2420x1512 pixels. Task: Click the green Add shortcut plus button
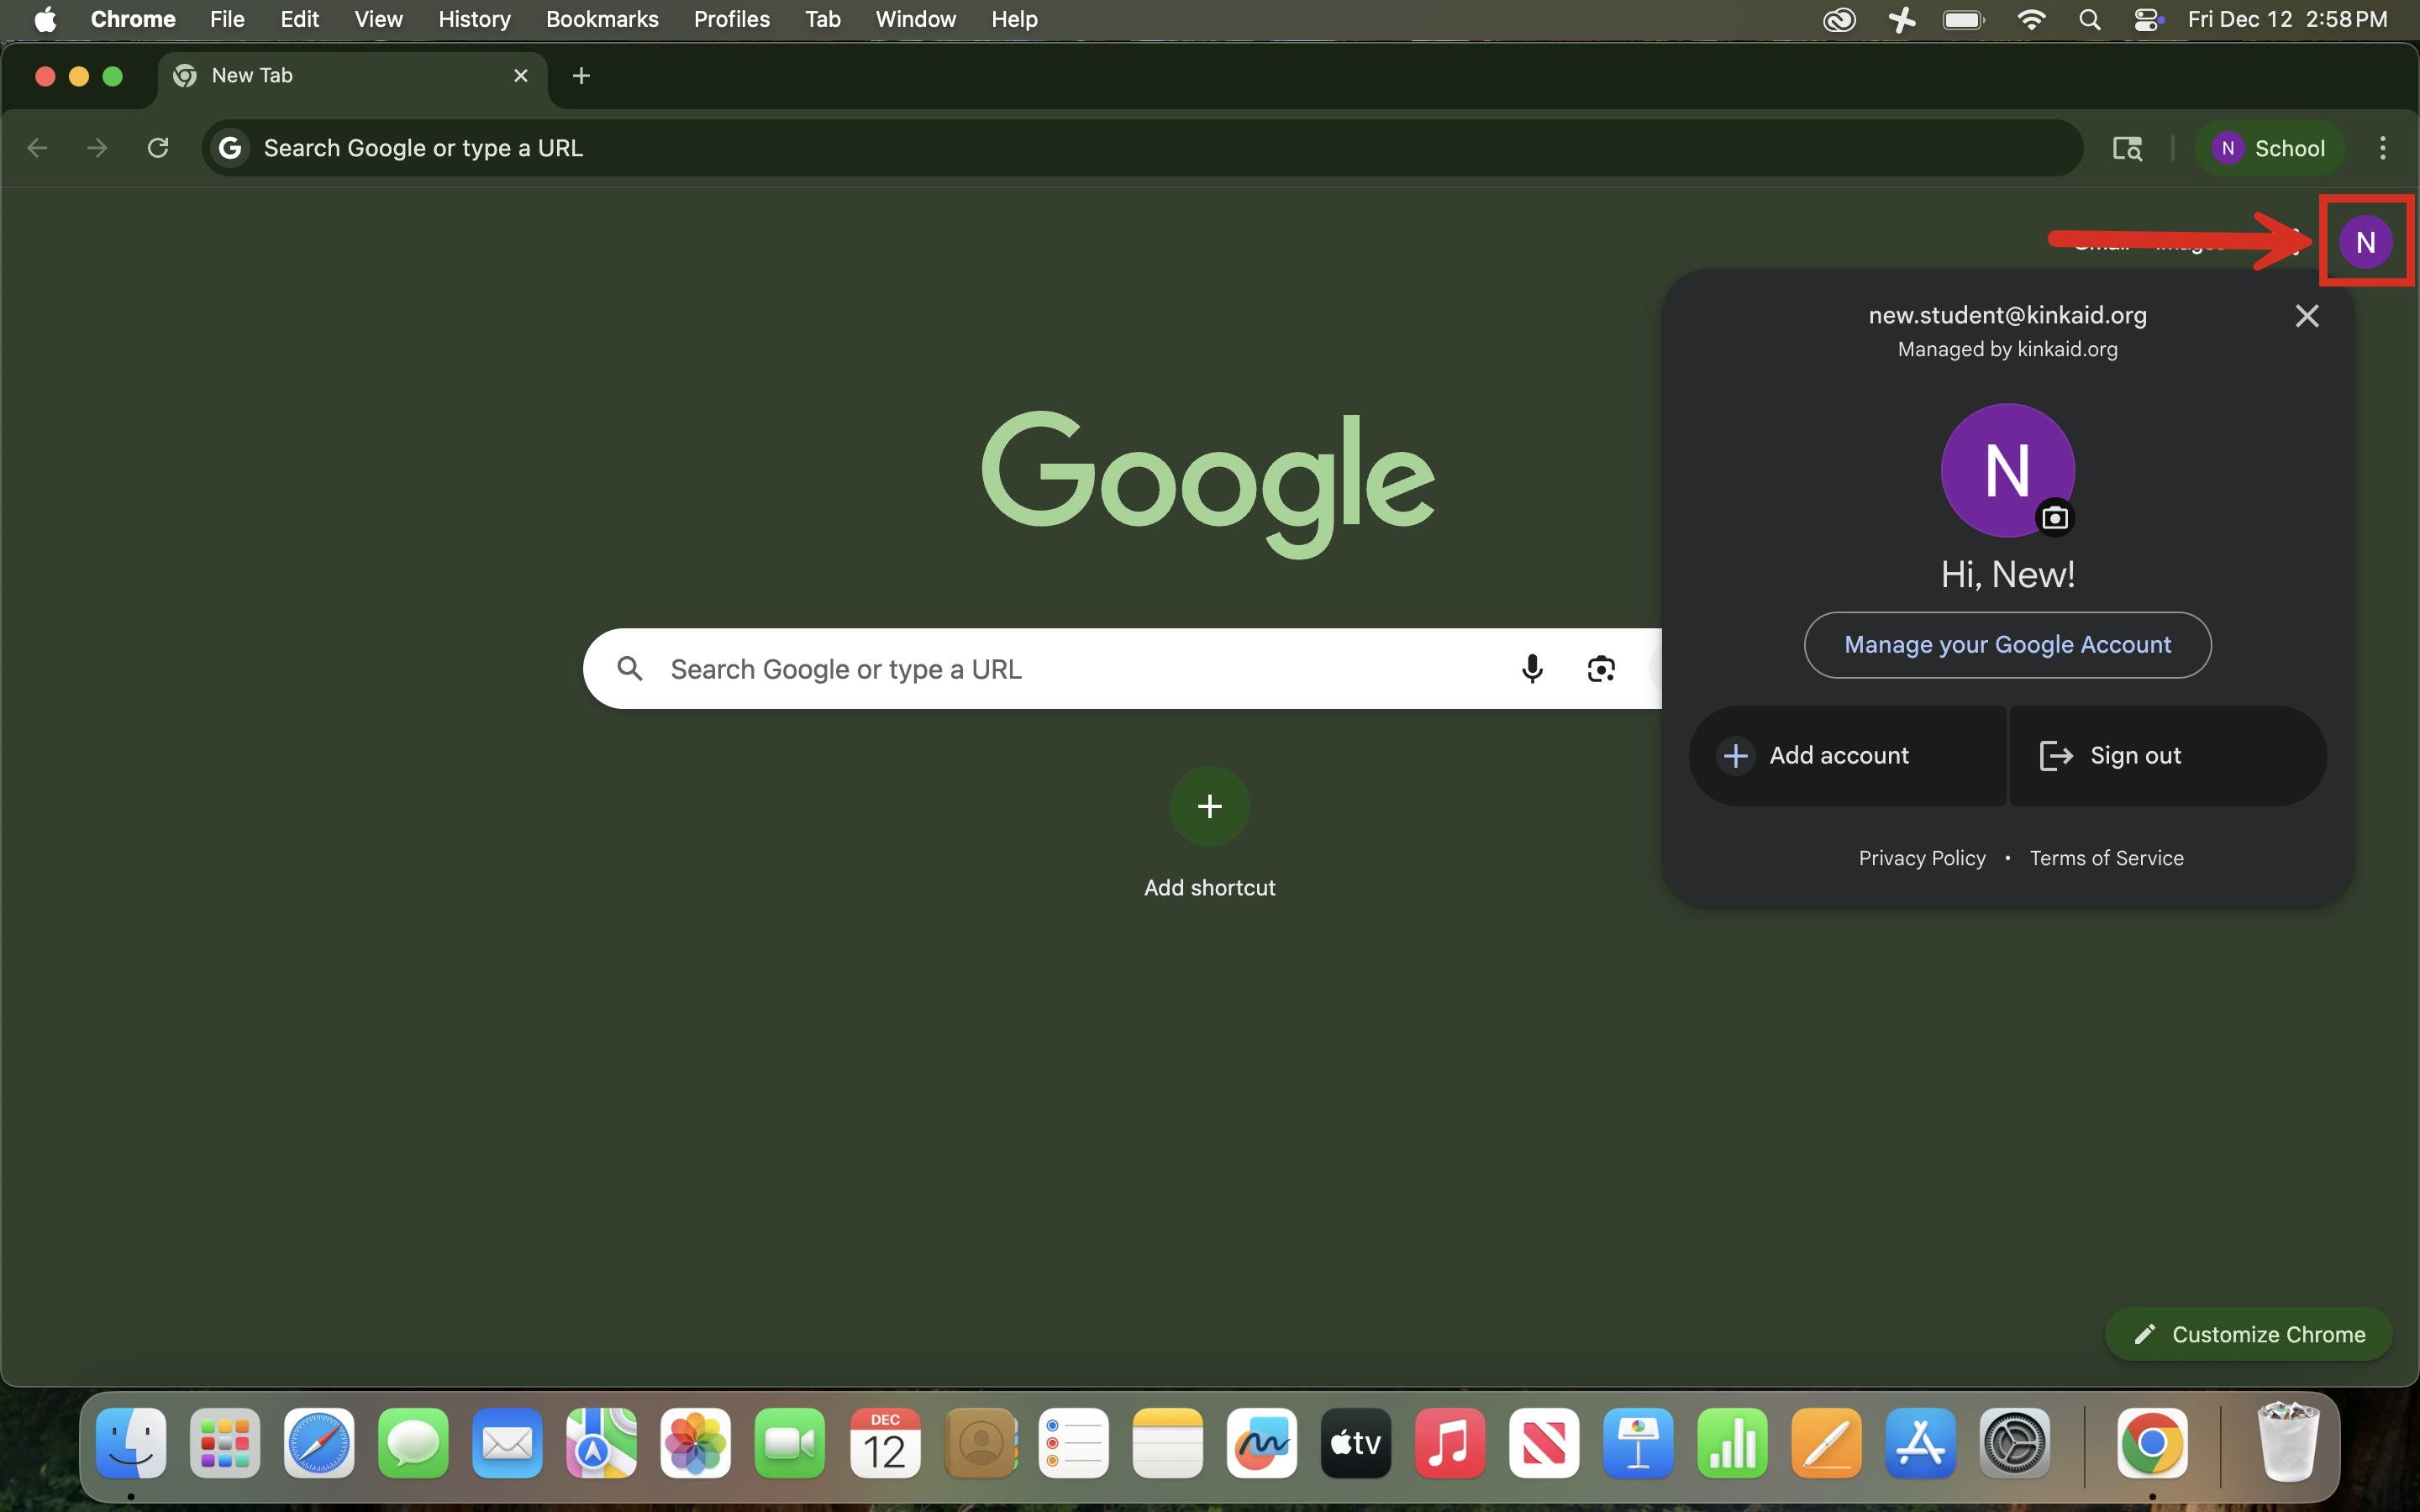pos(1209,806)
